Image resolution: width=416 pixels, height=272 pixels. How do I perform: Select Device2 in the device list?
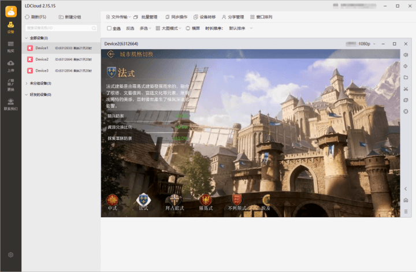[61, 59]
